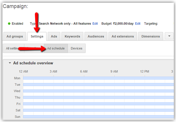This screenshot has width=176, height=122.
Task: Click the Saturday schedule bar
Action: pyautogui.click(x=98, y=110)
